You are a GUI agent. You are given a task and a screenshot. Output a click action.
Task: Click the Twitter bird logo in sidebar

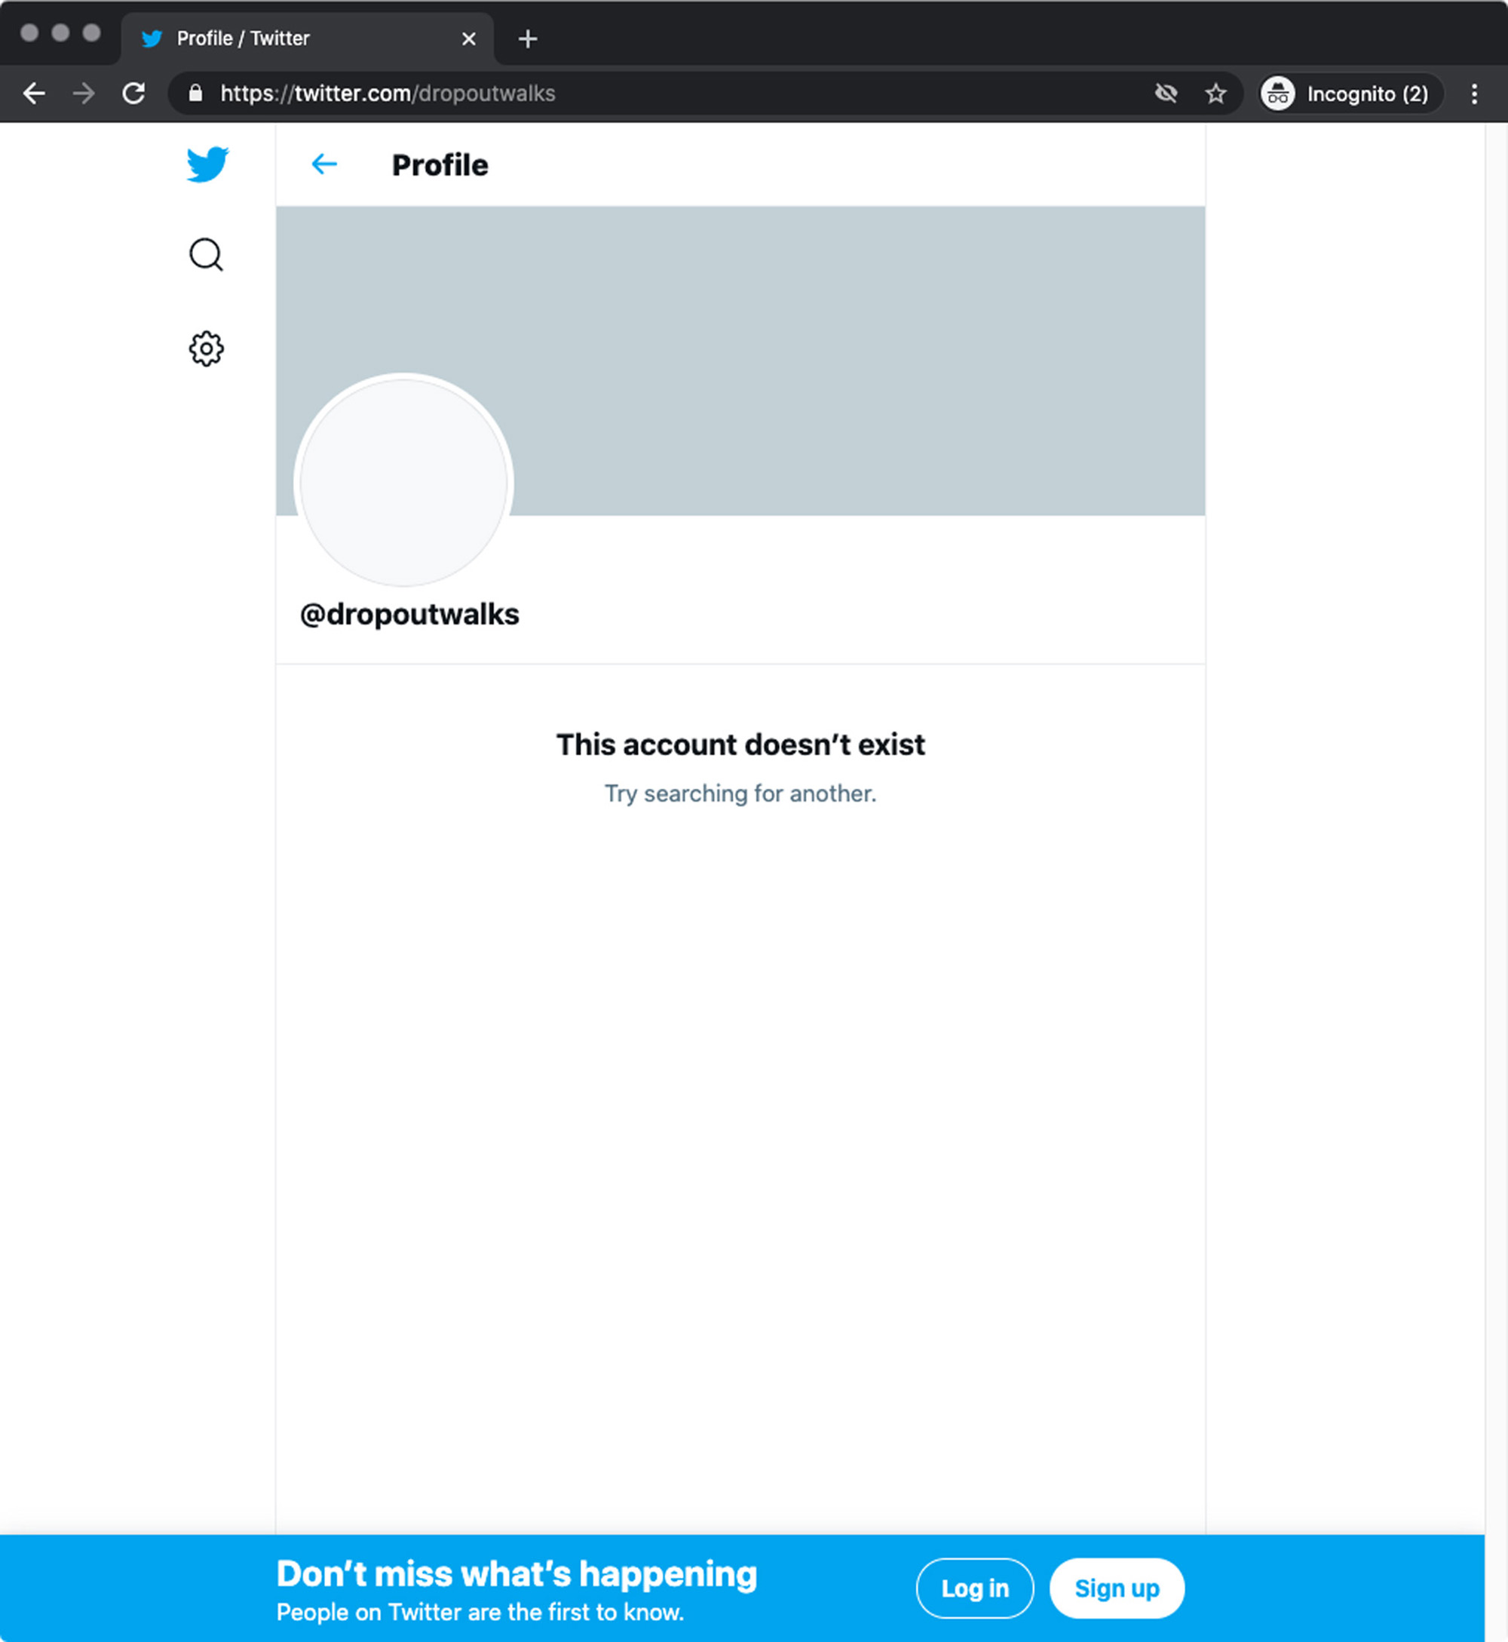pos(207,164)
